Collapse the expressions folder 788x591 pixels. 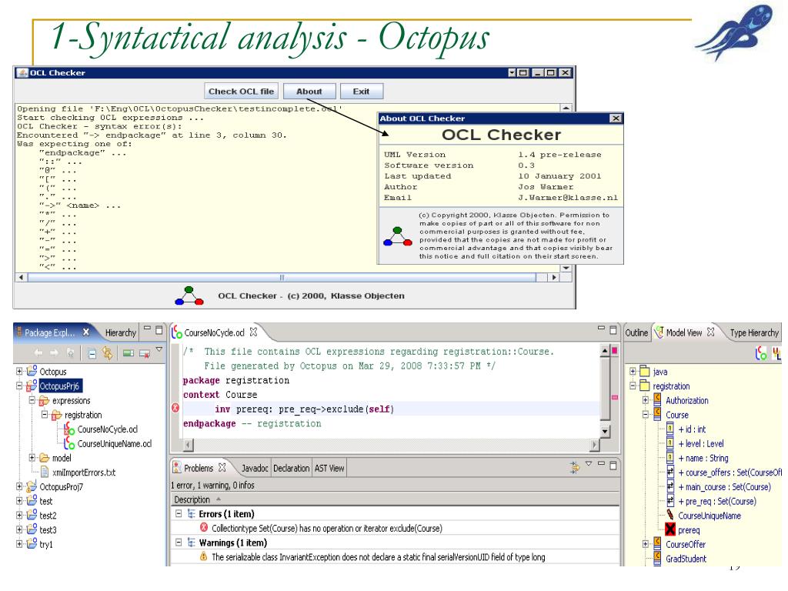[32, 400]
